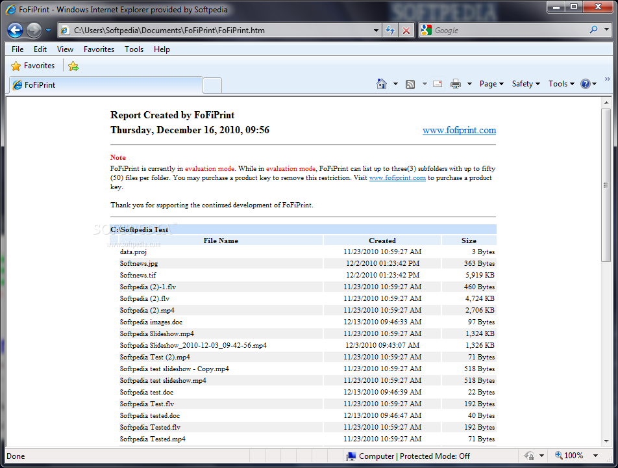Open the search provider options dropdown
Screen dimensions: 618x468
[x=606, y=30]
